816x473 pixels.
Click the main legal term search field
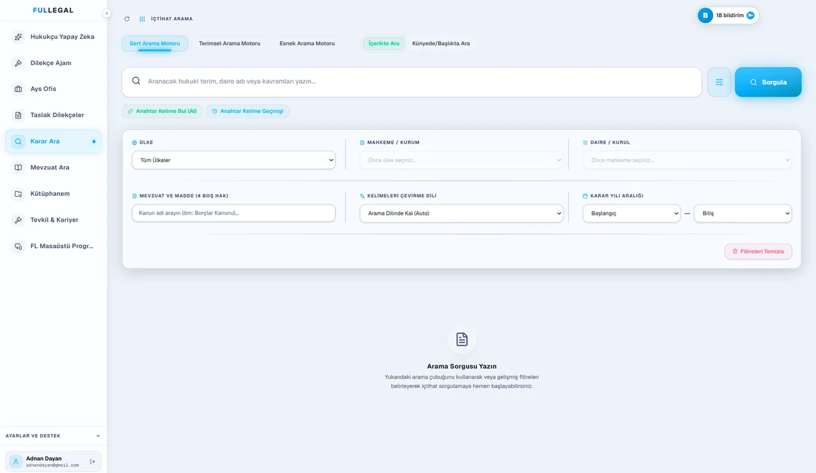pyautogui.click(x=412, y=82)
